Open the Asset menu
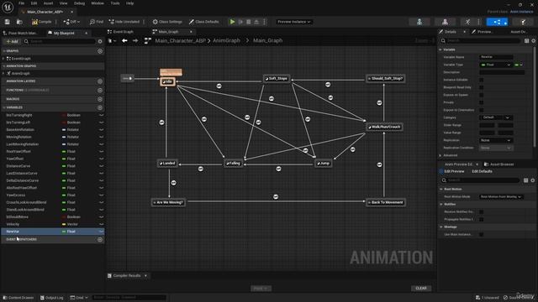This screenshot has height=302, width=538. (48, 3)
